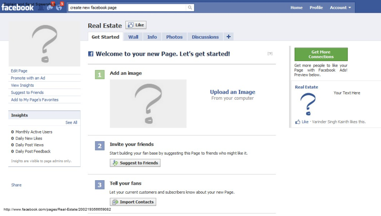Image resolution: width=381 pixels, height=216 pixels.
Task: Go to Home in top navigation
Action: tap(297, 7)
